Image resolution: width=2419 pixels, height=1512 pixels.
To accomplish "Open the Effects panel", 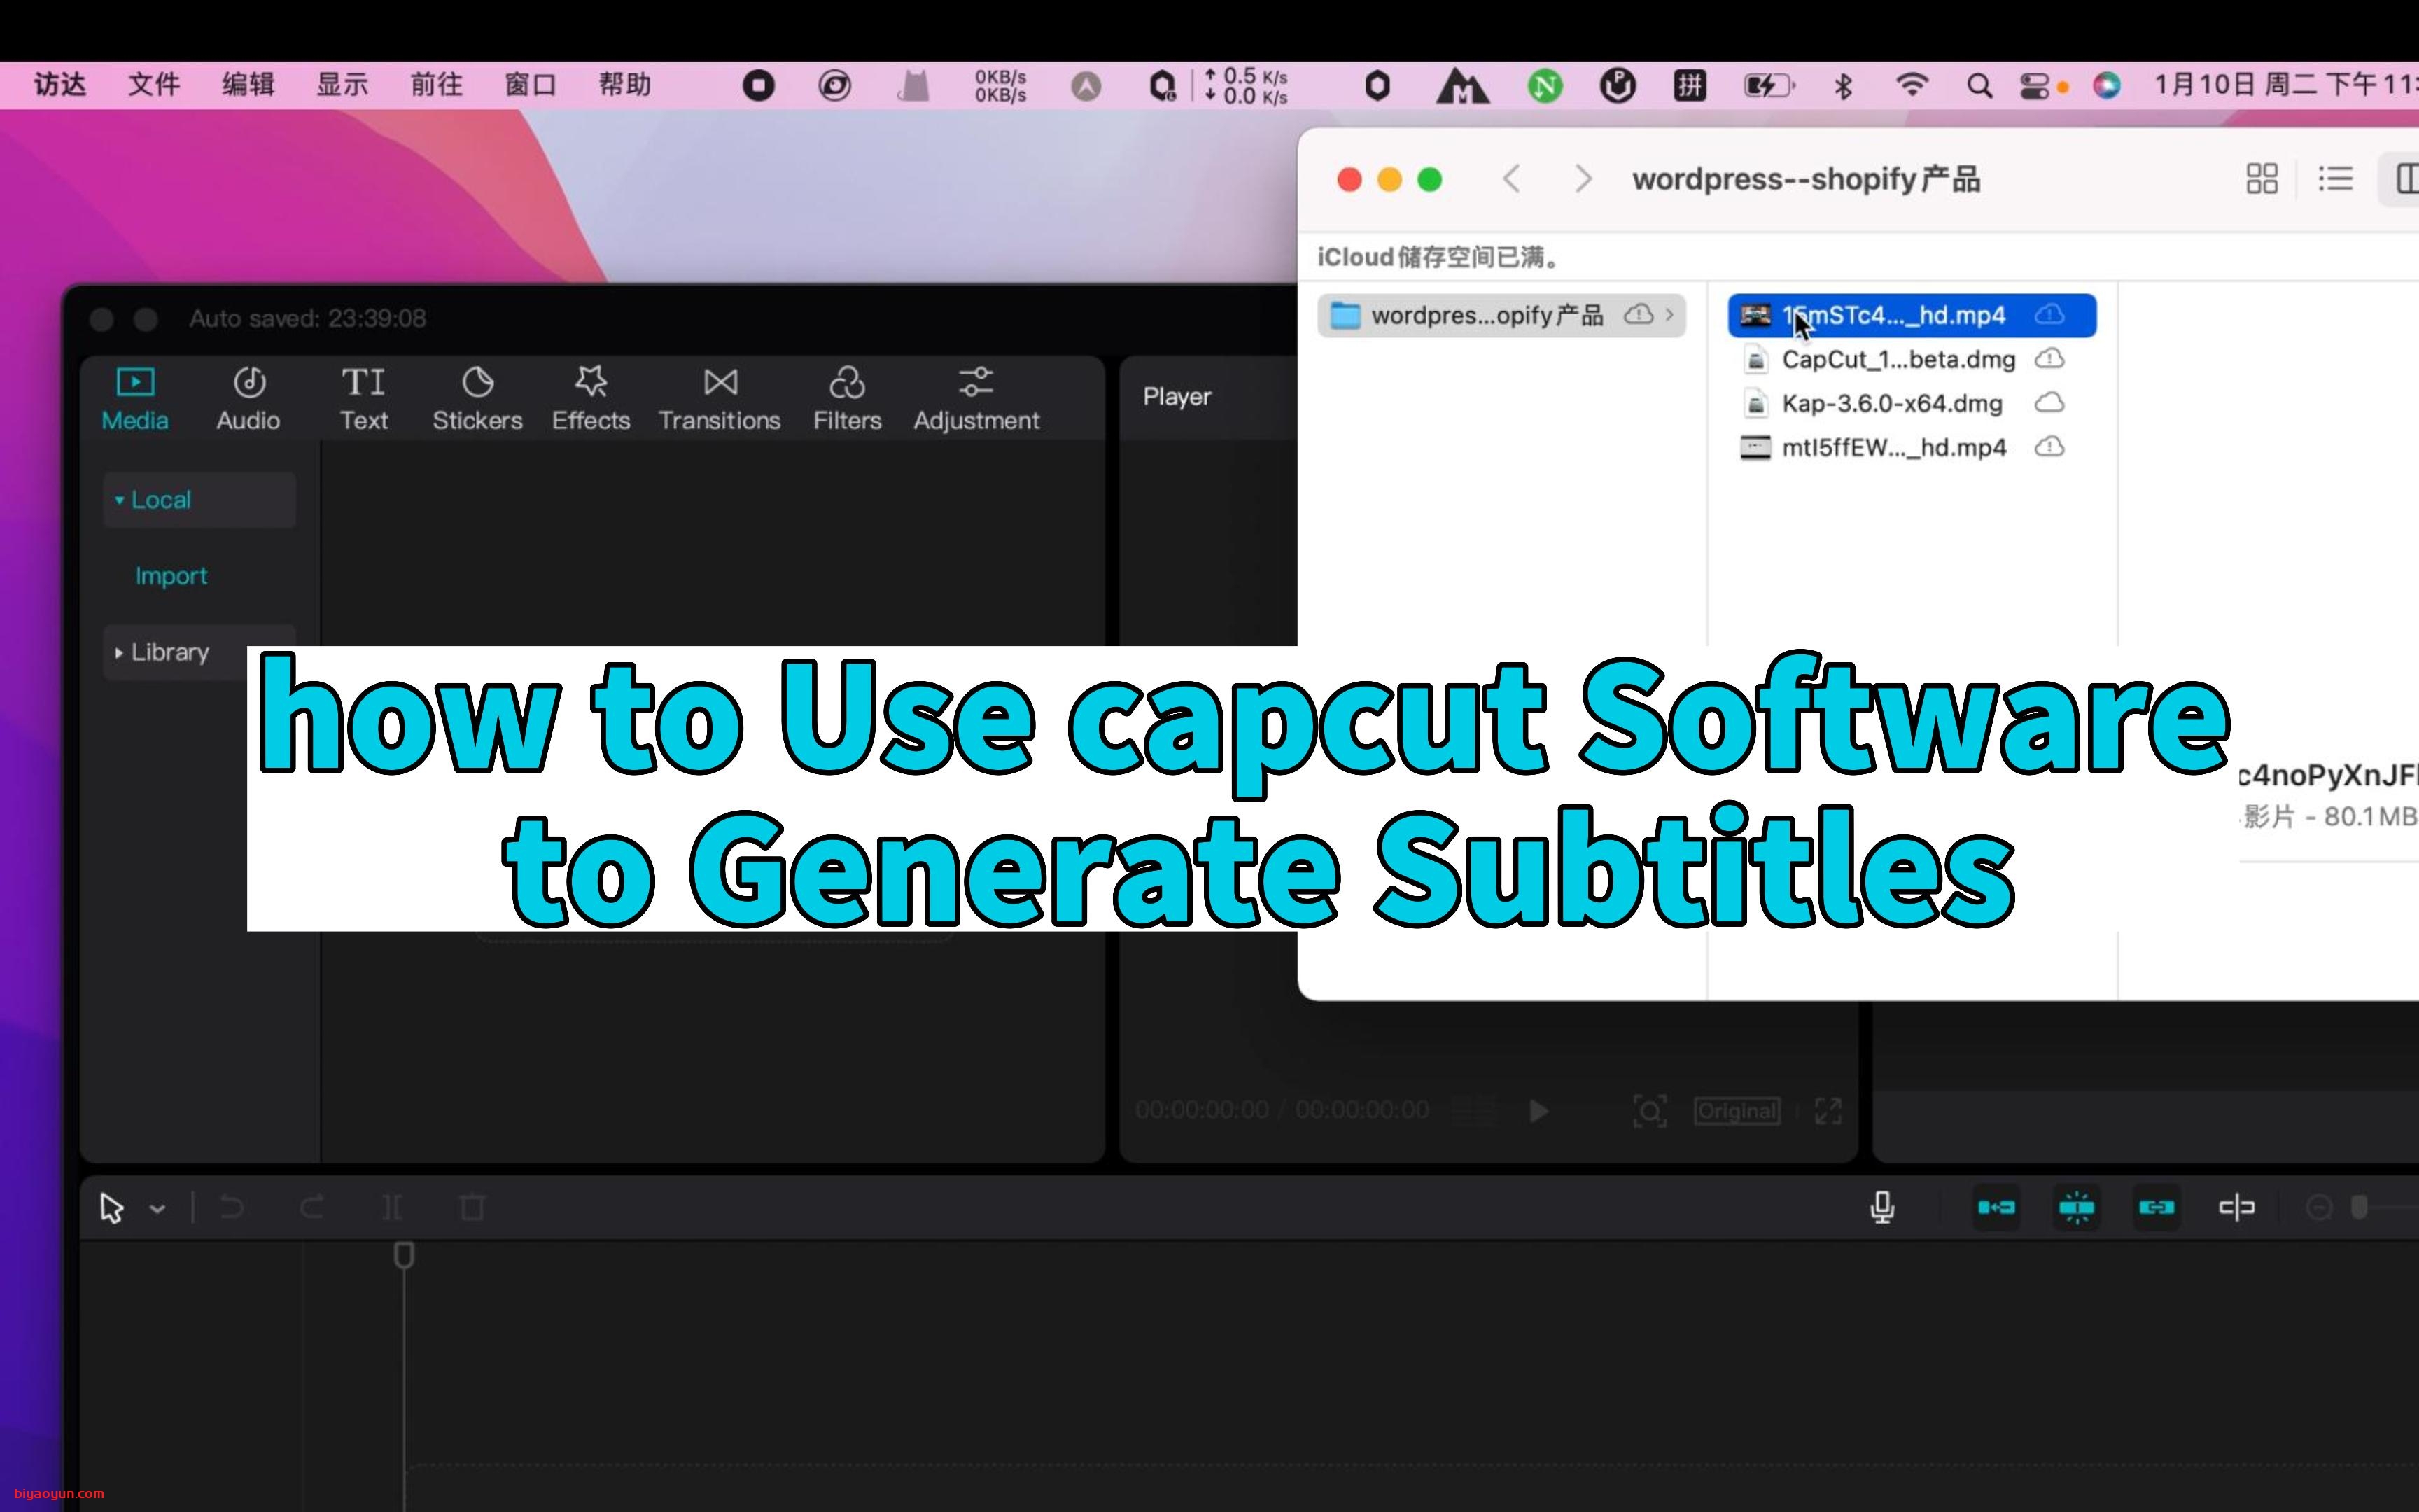I will (x=590, y=397).
